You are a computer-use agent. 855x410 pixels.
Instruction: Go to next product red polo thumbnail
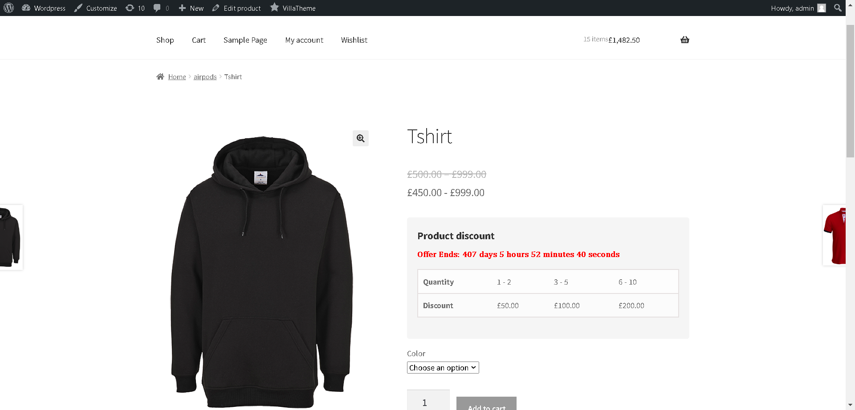click(834, 236)
